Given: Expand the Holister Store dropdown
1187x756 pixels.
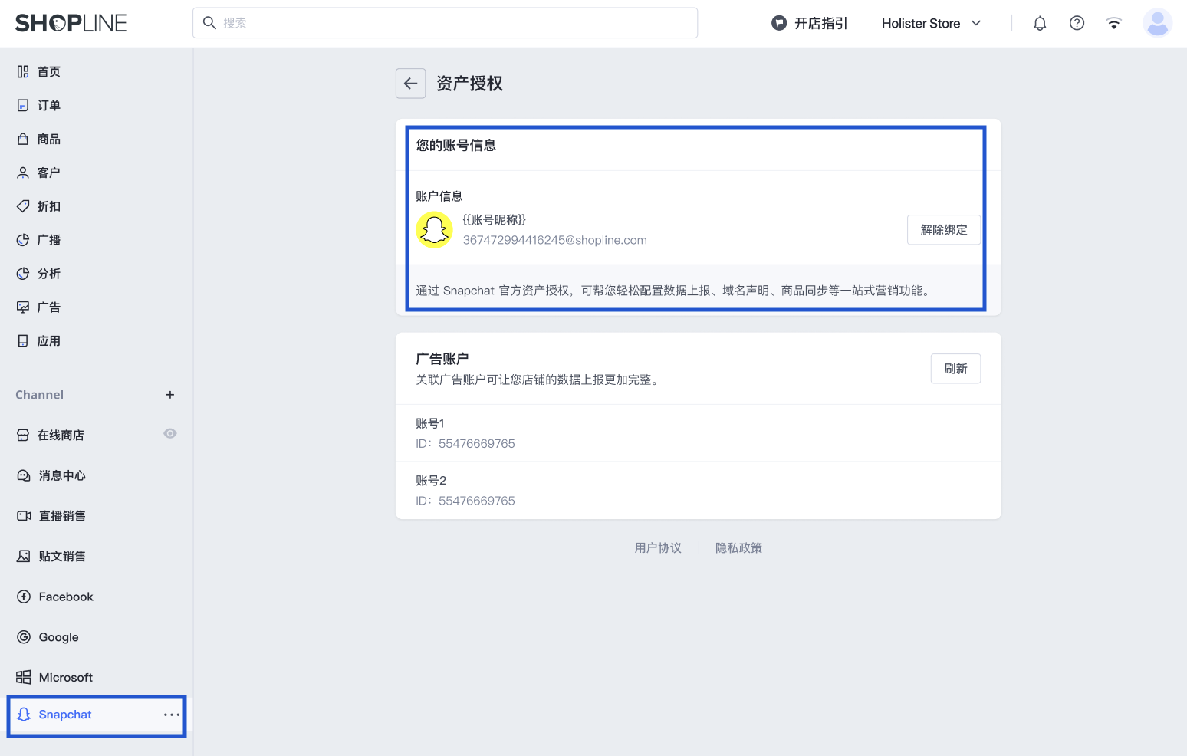Looking at the screenshot, I should [931, 23].
